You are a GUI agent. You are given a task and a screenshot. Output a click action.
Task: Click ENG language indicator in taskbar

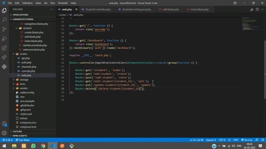click(x=239, y=146)
